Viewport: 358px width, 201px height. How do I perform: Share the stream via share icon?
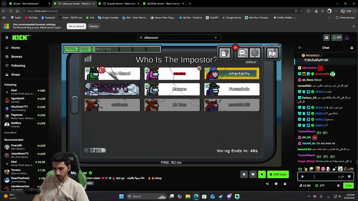(x=267, y=184)
